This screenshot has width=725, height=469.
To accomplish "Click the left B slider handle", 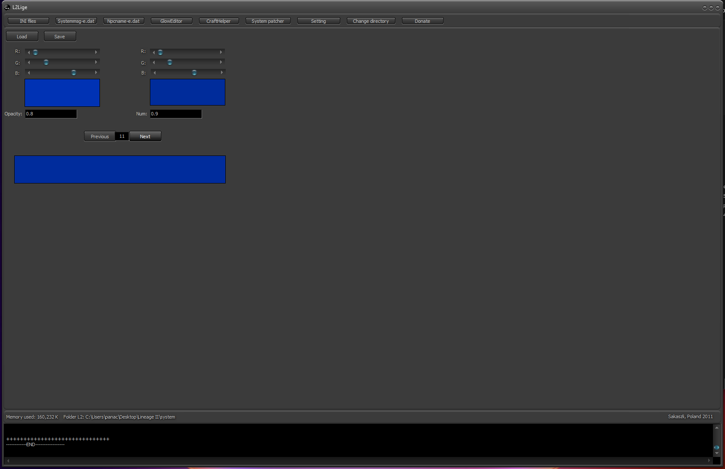I will [x=74, y=73].
